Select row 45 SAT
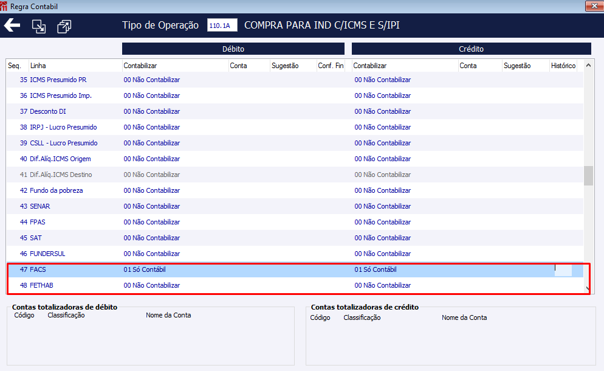The height and width of the screenshot is (371, 604). (x=295, y=238)
